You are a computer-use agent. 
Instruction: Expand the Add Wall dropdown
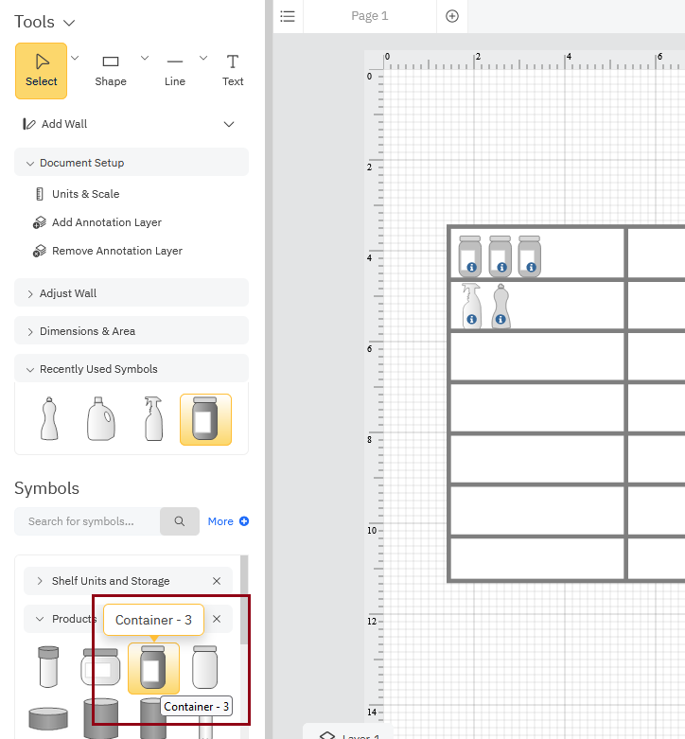pyautogui.click(x=228, y=124)
